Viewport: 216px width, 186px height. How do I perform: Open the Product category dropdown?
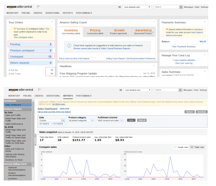tap(81, 121)
